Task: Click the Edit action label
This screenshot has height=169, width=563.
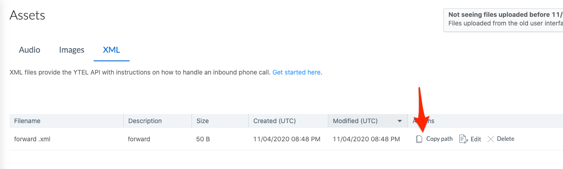Action: click(x=476, y=139)
